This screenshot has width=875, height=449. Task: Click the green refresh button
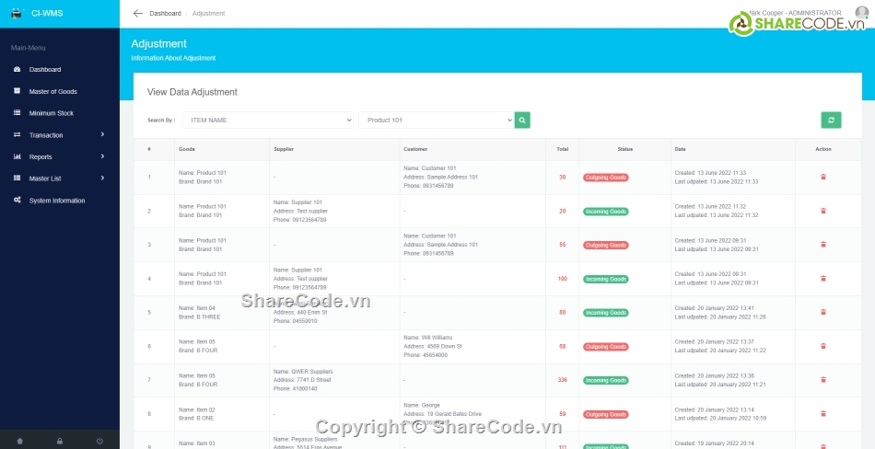click(831, 120)
